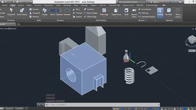Activate the Taper Faces tool
The image size is (196, 110).
[116, 12]
